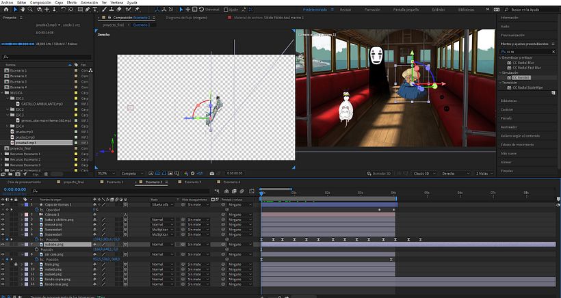This screenshot has height=298, width=561.
Task: Hide the Capa de formas 1 layer
Action: click(x=3, y=205)
